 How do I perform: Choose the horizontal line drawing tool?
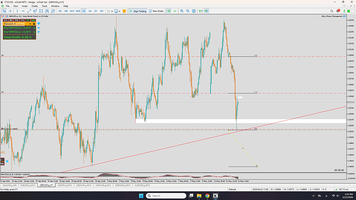23,11
